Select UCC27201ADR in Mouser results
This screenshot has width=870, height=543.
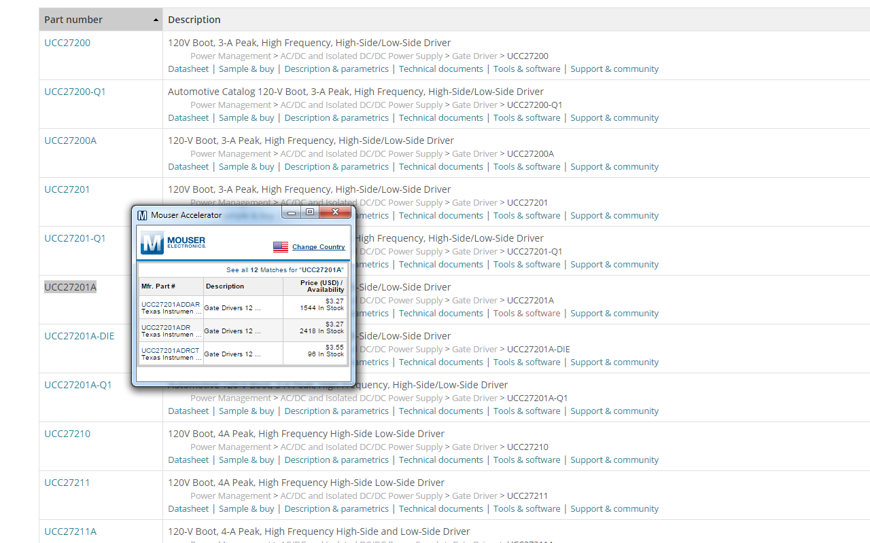[166, 327]
